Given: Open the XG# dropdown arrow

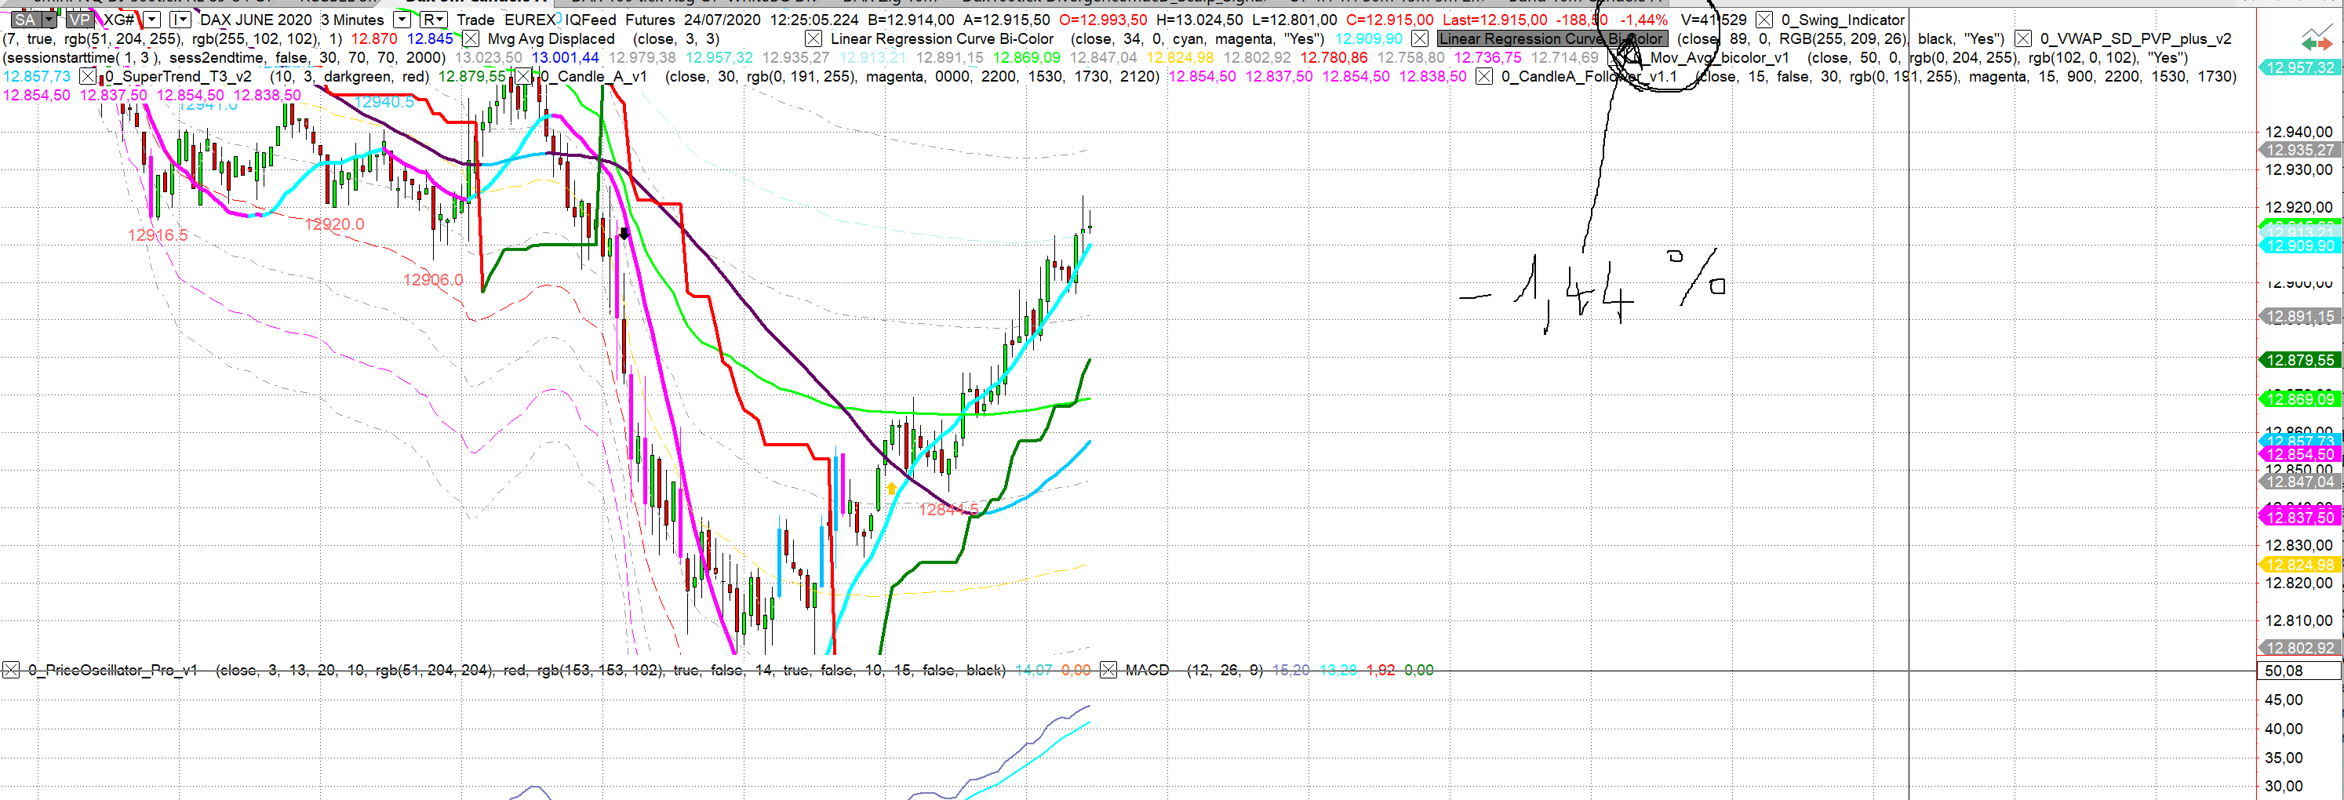Looking at the screenshot, I should pyautogui.click(x=152, y=19).
